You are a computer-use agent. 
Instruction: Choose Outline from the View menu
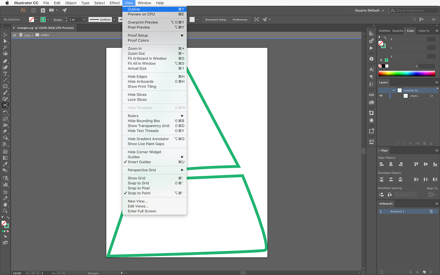pos(134,9)
